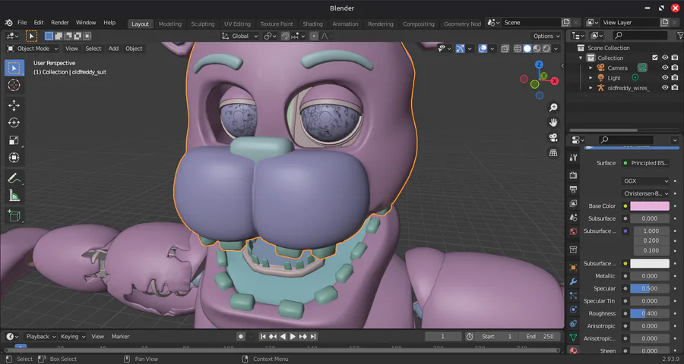Switch to the Sculpting workspace tab
The width and height of the screenshot is (684, 364).
tap(203, 24)
